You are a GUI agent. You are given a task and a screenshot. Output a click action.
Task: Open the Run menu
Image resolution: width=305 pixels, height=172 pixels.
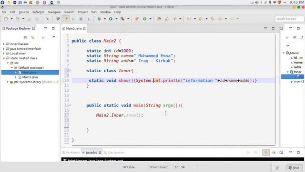pyautogui.click(x=94, y=12)
